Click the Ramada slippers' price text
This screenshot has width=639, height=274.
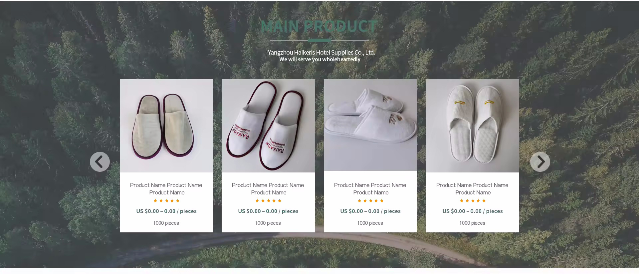pyautogui.click(x=268, y=211)
